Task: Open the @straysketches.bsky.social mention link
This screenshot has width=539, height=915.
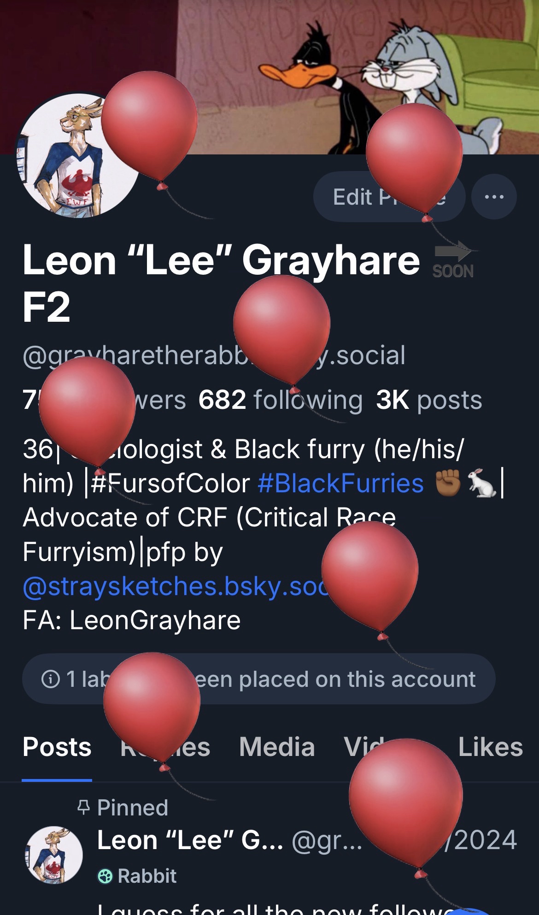Action: point(175,586)
